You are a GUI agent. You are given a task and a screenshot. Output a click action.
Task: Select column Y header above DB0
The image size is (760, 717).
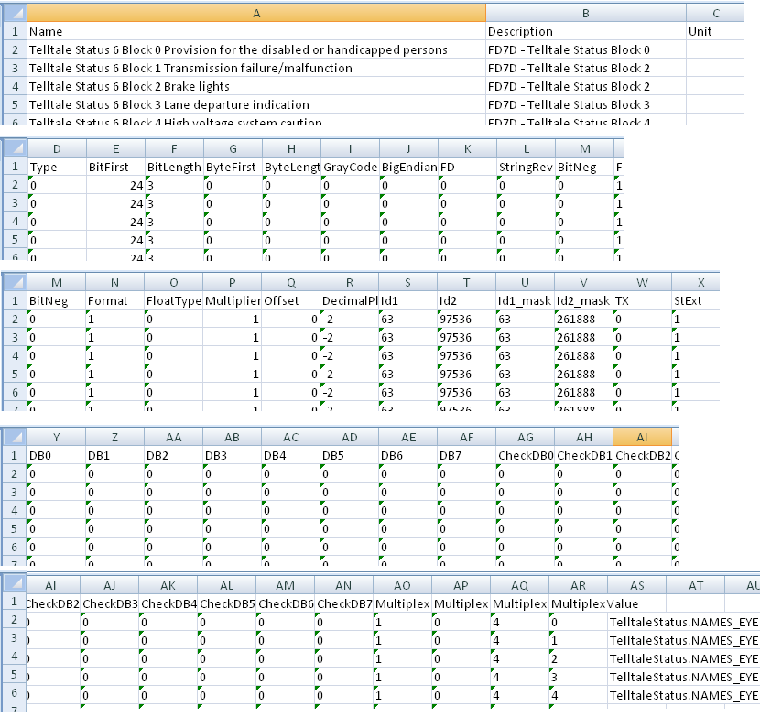click(x=56, y=437)
